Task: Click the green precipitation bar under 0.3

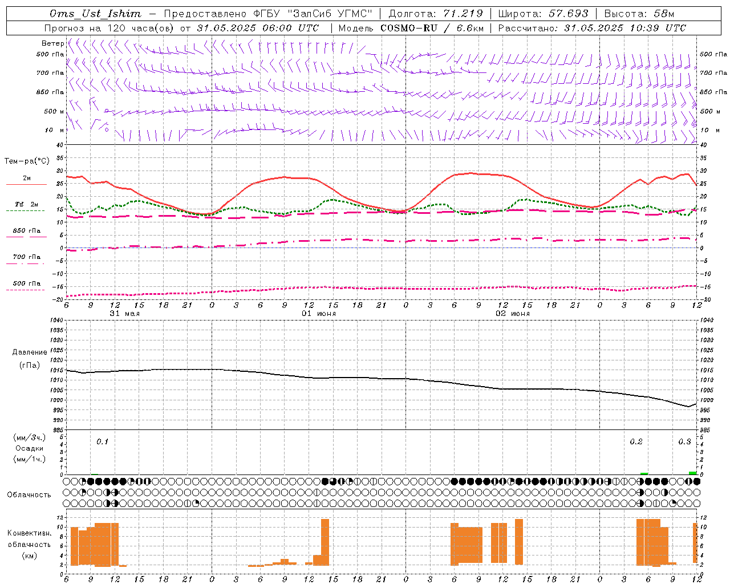Action: click(x=692, y=473)
